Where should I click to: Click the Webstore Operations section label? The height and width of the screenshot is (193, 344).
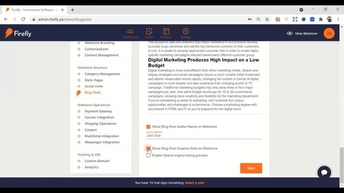pyautogui.click(x=94, y=105)
